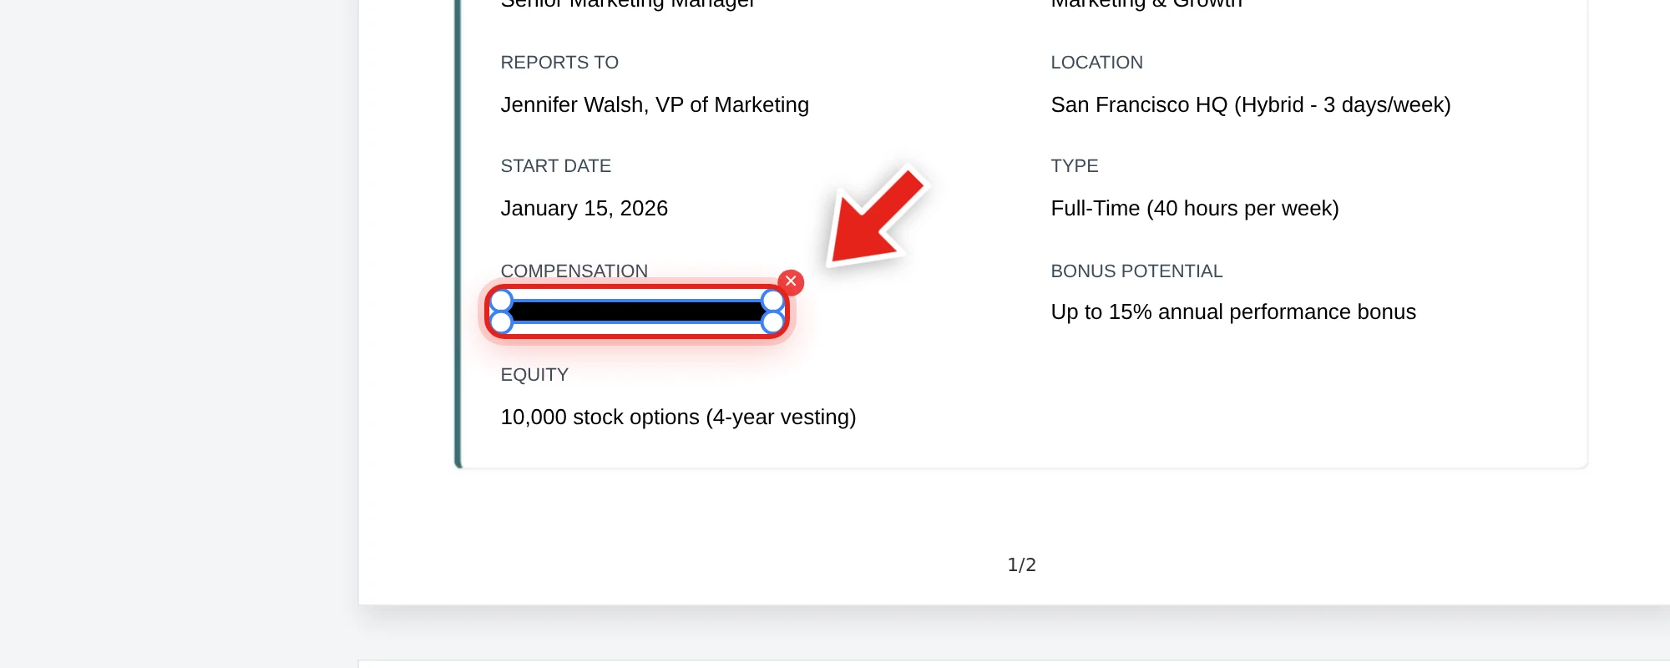
Task: Grab the lower-left handle of redaction box
Action: pos(500,322)
